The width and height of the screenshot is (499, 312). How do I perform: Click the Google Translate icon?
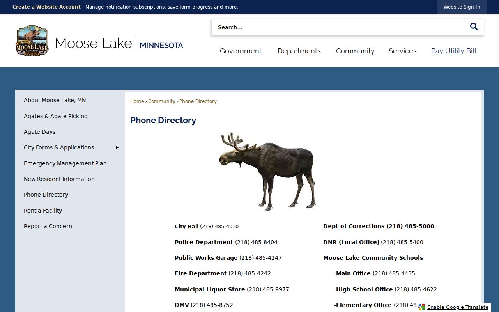coord(421,307)
